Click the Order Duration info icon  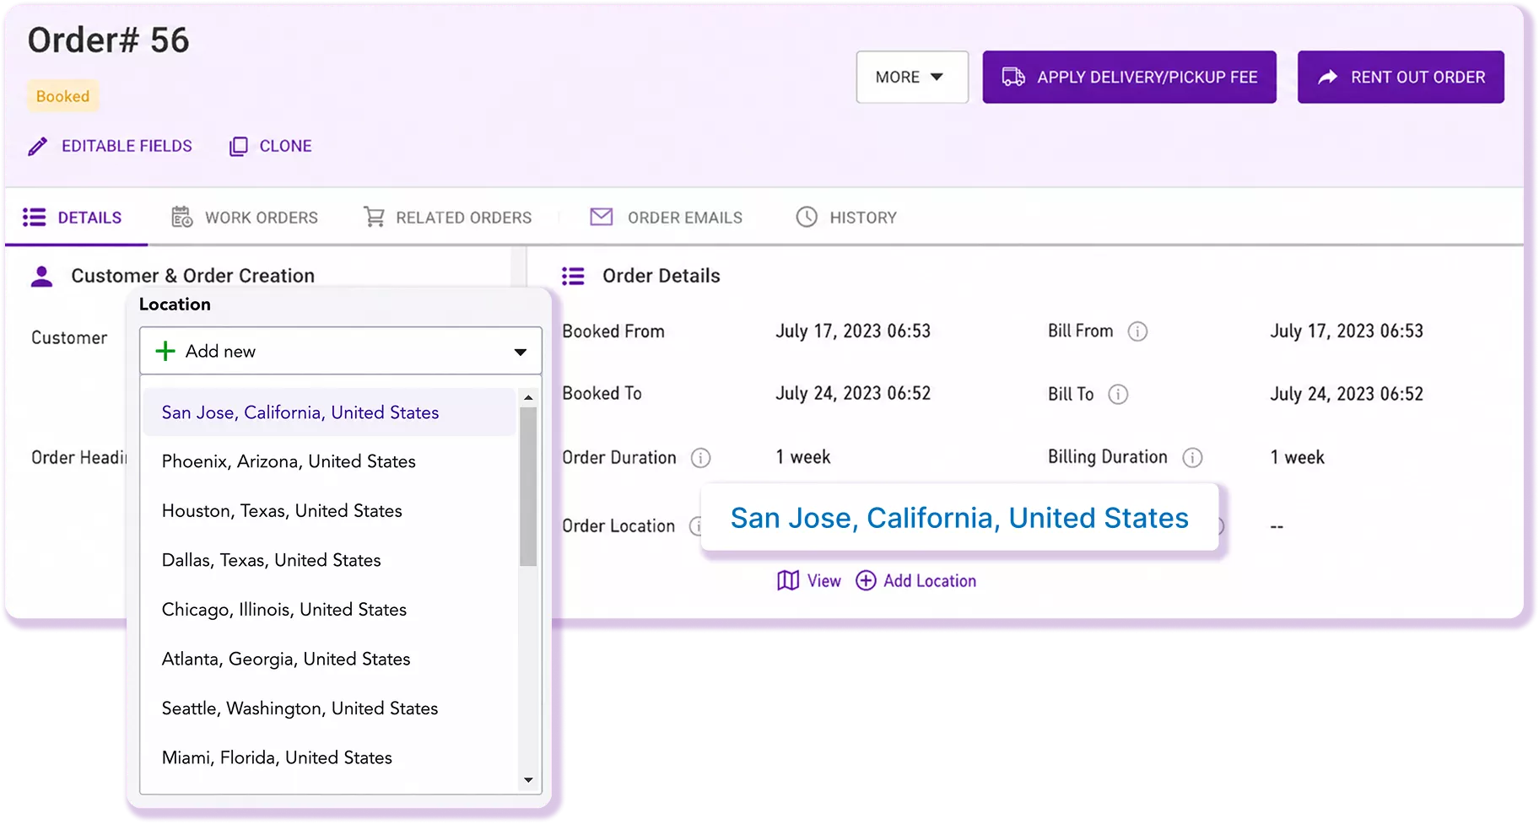(700, 458)
